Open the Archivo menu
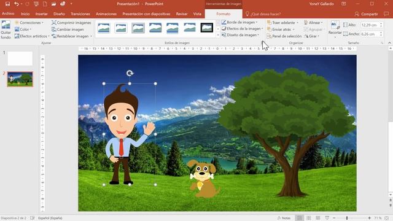The width and height of the screenshot is (393, 221). [8, 14]
